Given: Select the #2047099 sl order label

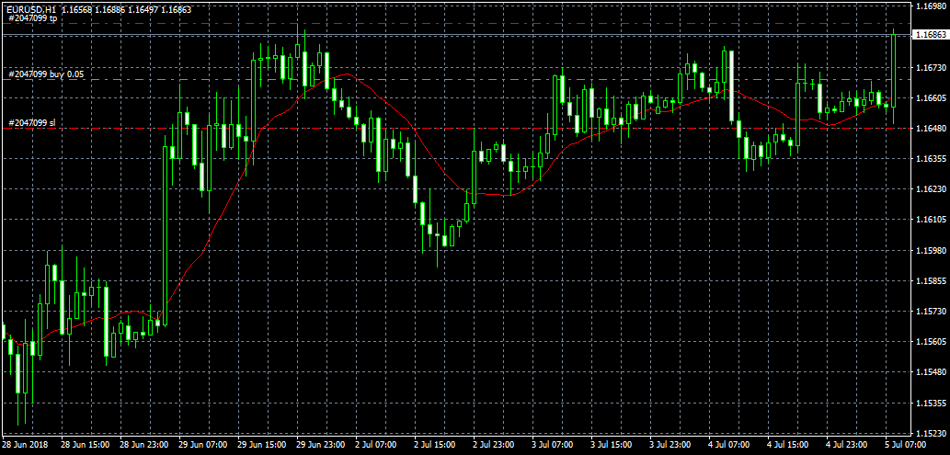Looking at the screenshot, I should pos(31,122).
